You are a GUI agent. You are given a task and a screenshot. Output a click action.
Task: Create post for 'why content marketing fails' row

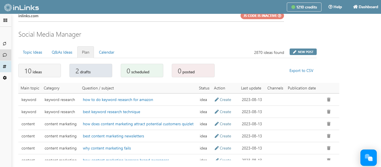click(x=223, y=148)
